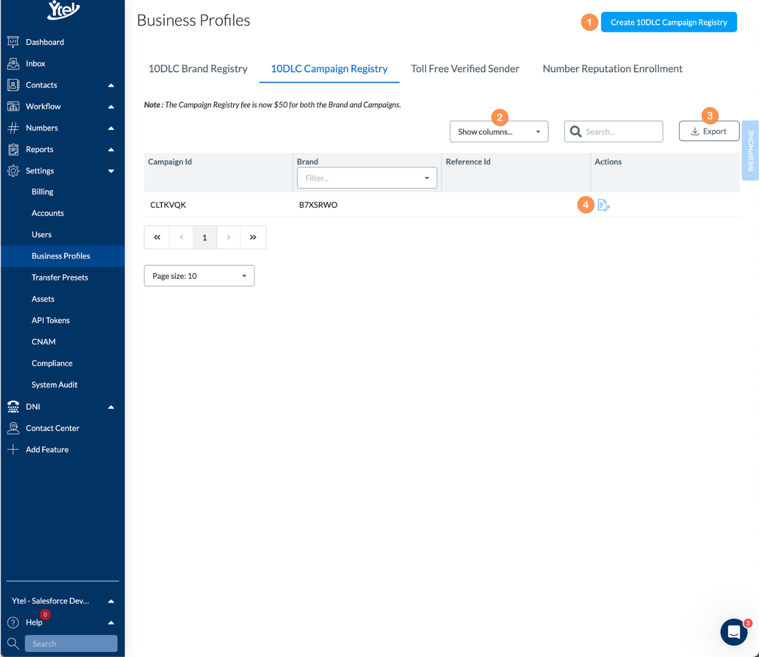The image size is (760, 657).
Task: Edit campaign CLTKVQK via action icon
Action: [604, 205]
